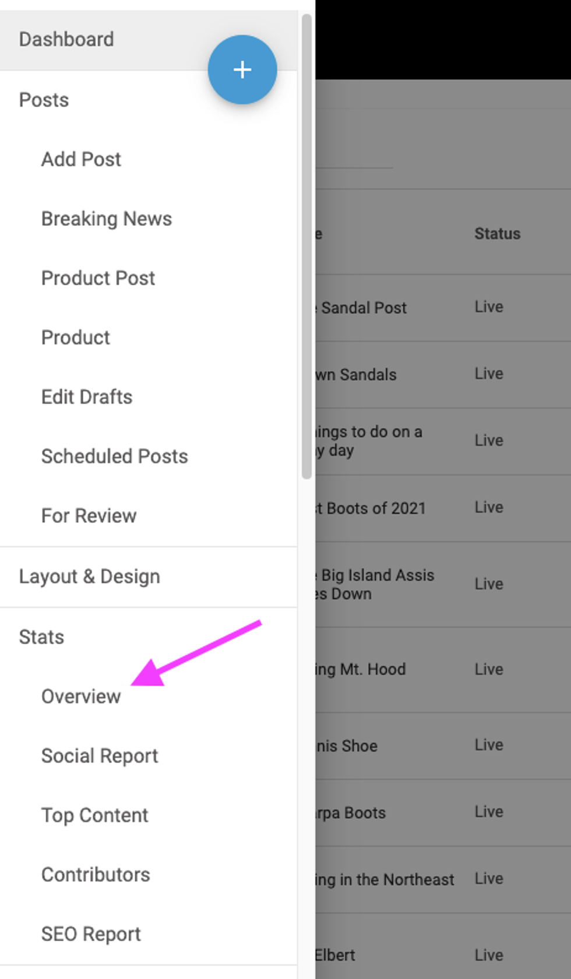Viewport: 571px width, 979px height.
Task: Click the sidebar vertical scrollbar
Action: (306, 245)
